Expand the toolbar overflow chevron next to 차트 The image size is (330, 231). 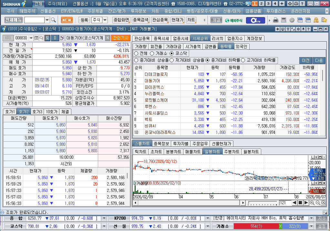click(204, 20)
